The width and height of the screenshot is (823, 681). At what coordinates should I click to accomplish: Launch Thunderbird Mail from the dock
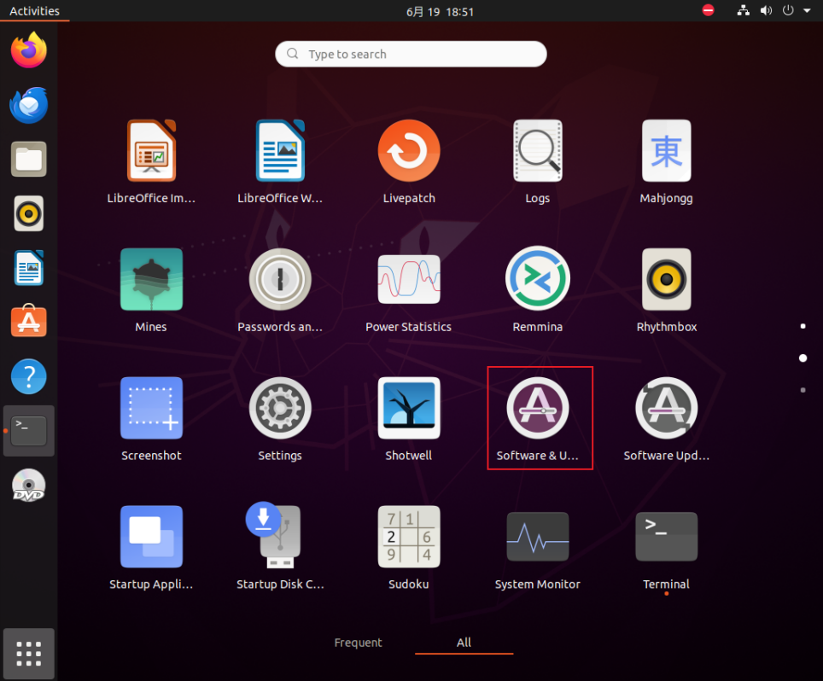[29, 104]
